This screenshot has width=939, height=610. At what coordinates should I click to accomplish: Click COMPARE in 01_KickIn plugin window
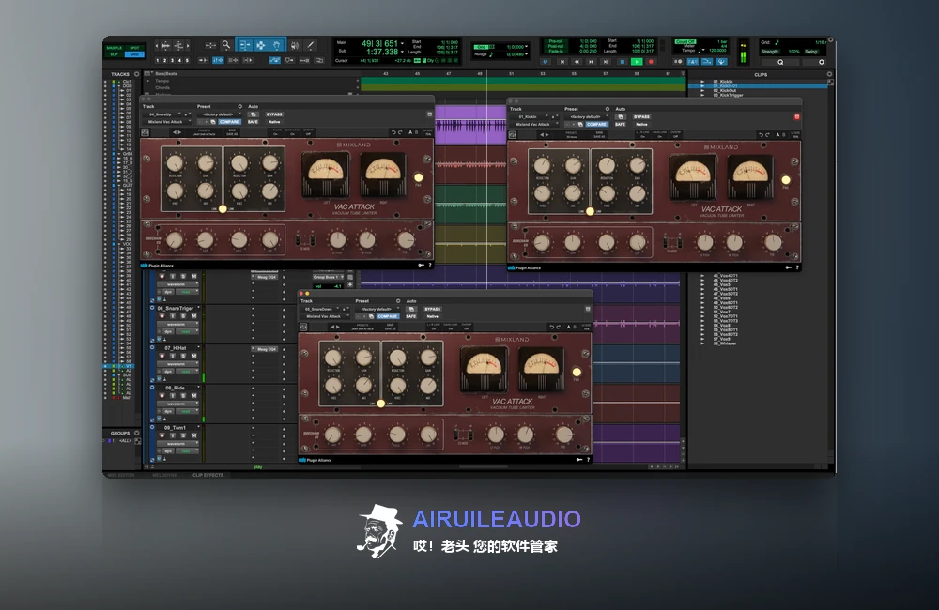pyautogui.click(x=596, y=124)
